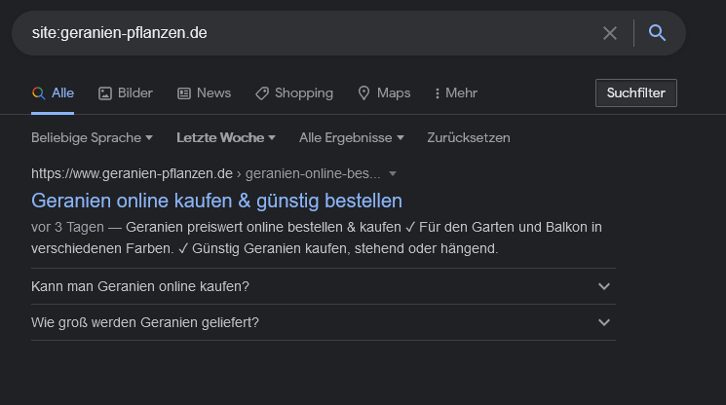Expand 'Kann man Geranien online kaufen?' question
726x405 pixels.
[x=604, y=286]
